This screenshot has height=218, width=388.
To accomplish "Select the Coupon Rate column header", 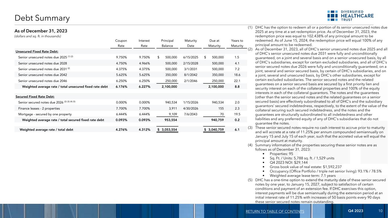I will coord(121,43).
